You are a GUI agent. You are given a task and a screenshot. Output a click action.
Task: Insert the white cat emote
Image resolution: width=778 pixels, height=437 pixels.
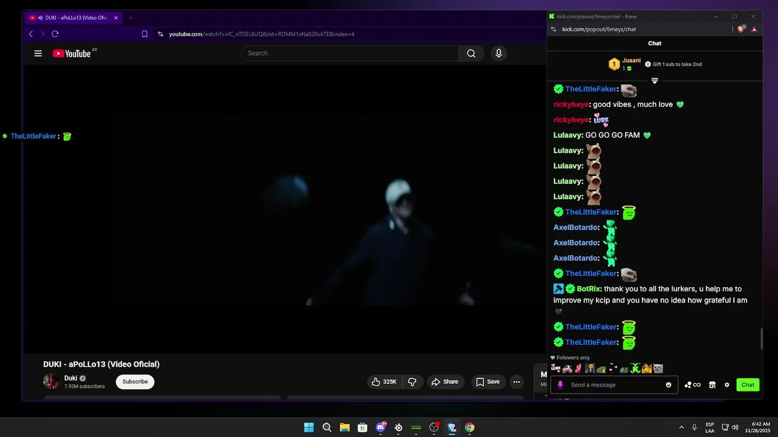click(658, 368)
